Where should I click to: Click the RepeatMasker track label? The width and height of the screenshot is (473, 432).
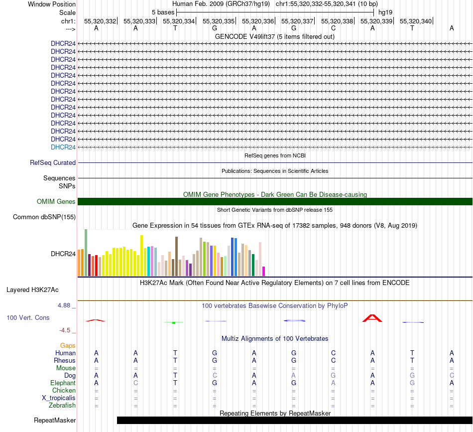tap(55, 420)
